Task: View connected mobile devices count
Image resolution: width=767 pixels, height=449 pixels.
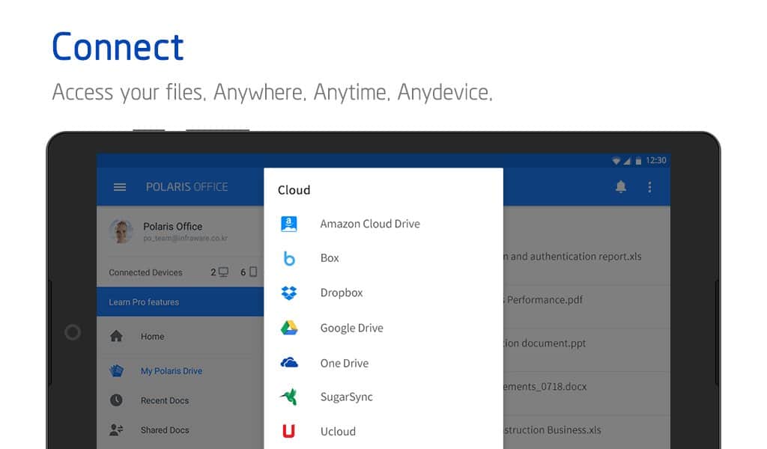Action: 249,272
